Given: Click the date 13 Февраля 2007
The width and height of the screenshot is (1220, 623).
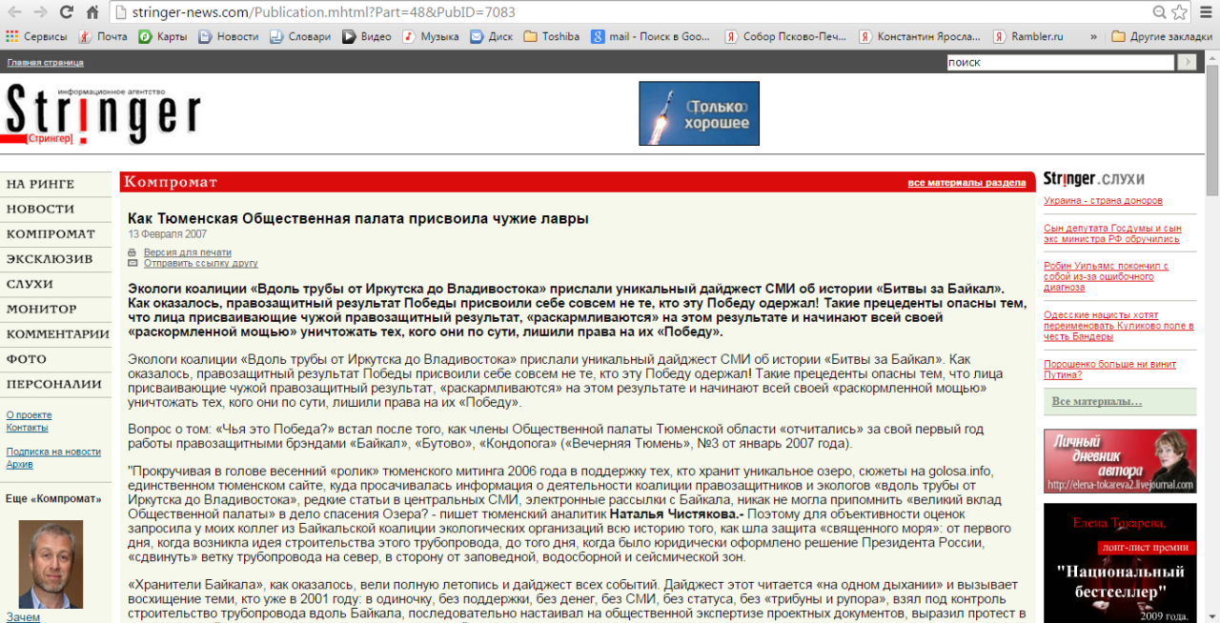Looking at the screenshot, I should (x=168, y=234).
